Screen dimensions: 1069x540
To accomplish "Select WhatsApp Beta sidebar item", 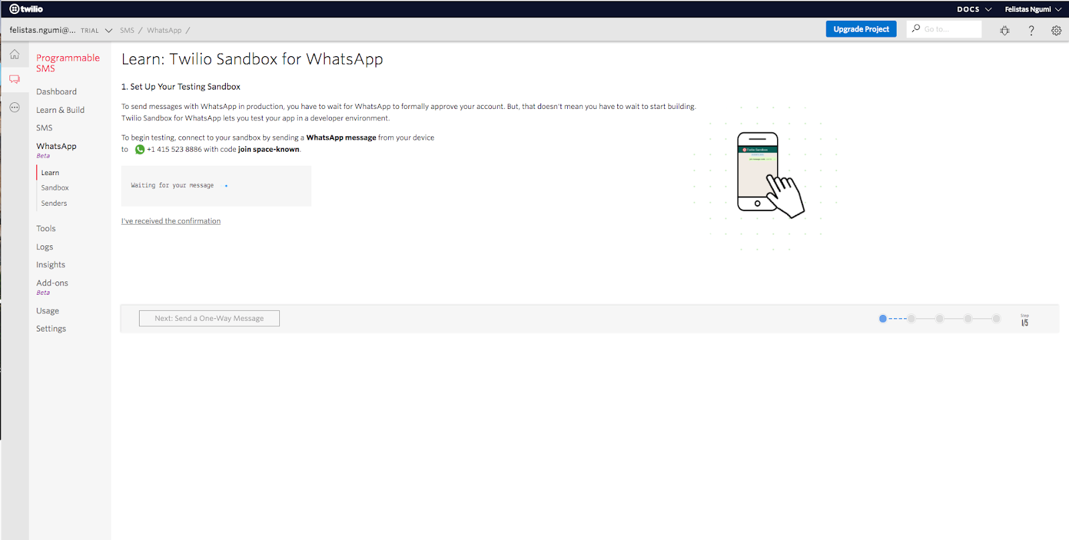I will pyautogui.click(x=56, y=150).
